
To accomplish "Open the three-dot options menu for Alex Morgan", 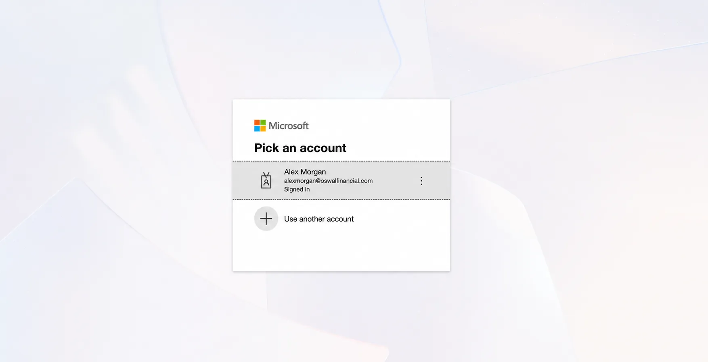I will click(x=421, y=181).
